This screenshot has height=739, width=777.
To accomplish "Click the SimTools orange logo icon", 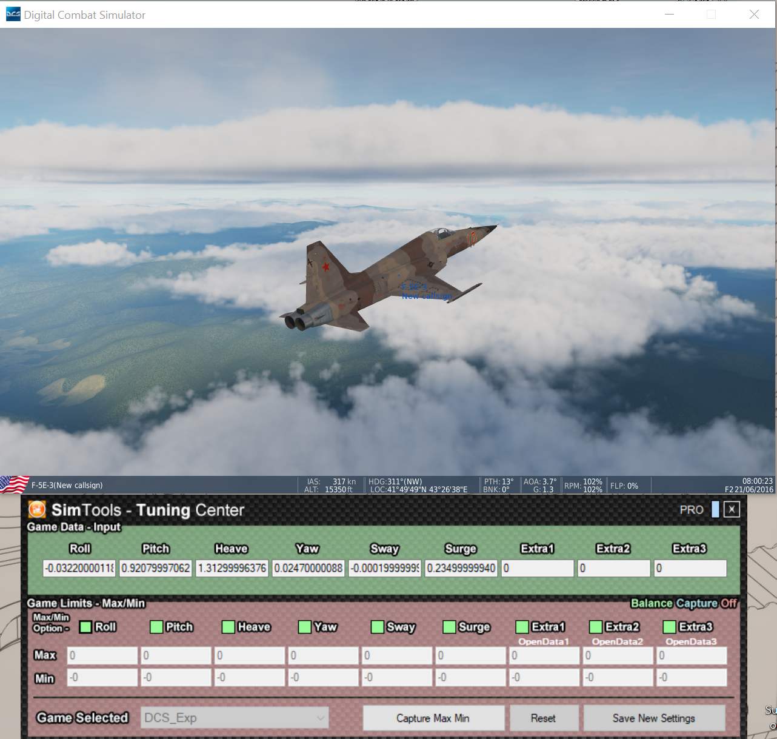I will 37,509.
